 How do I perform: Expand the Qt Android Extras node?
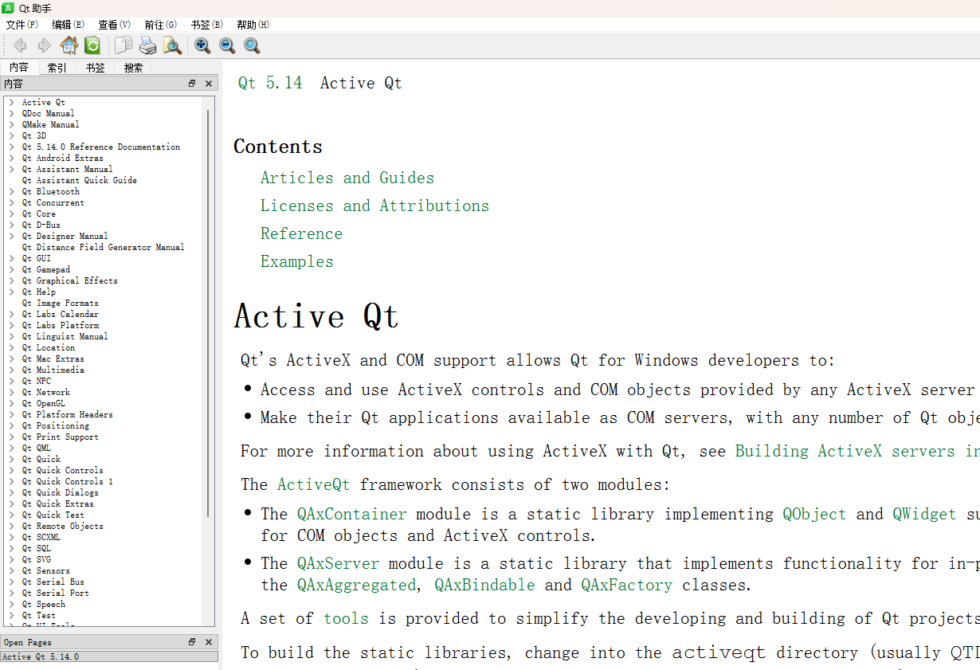coord(12,158)
